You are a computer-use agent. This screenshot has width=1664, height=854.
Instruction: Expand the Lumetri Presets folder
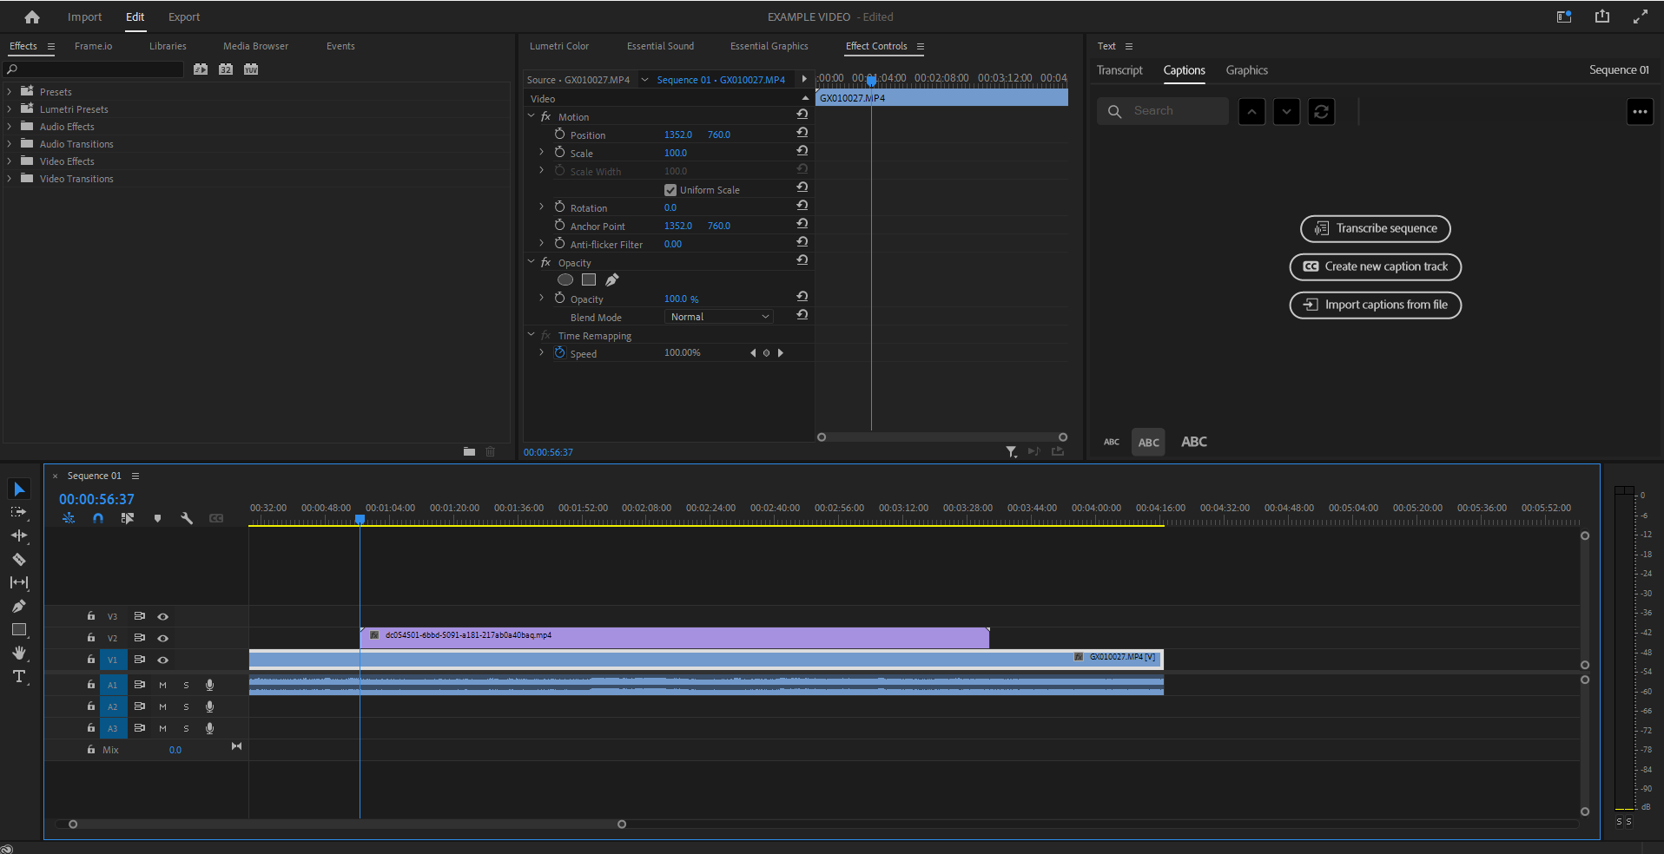(x=10, y=108)
